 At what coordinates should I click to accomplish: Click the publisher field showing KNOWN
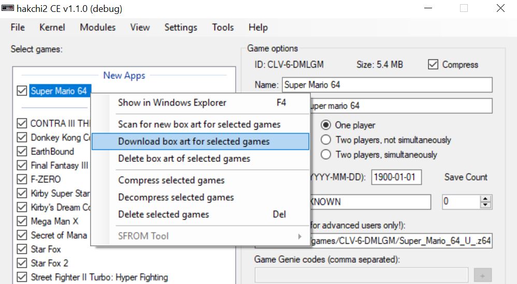coord(370,202)
